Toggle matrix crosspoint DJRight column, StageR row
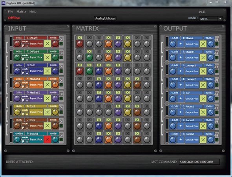The width and height of the screenshot is (232, 177). [89, 51]
